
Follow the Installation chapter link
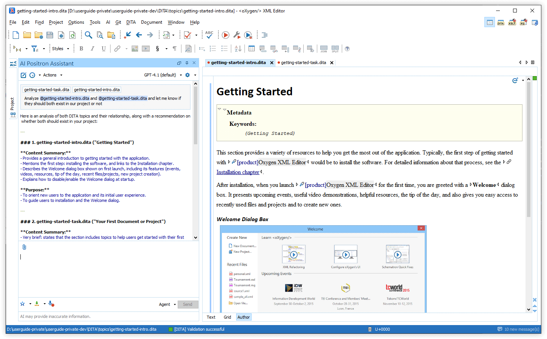(x=238, y=172)
